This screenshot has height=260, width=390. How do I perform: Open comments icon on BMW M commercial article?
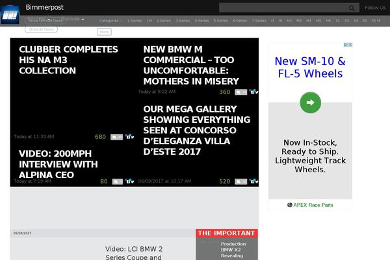[x=240, y=92]
